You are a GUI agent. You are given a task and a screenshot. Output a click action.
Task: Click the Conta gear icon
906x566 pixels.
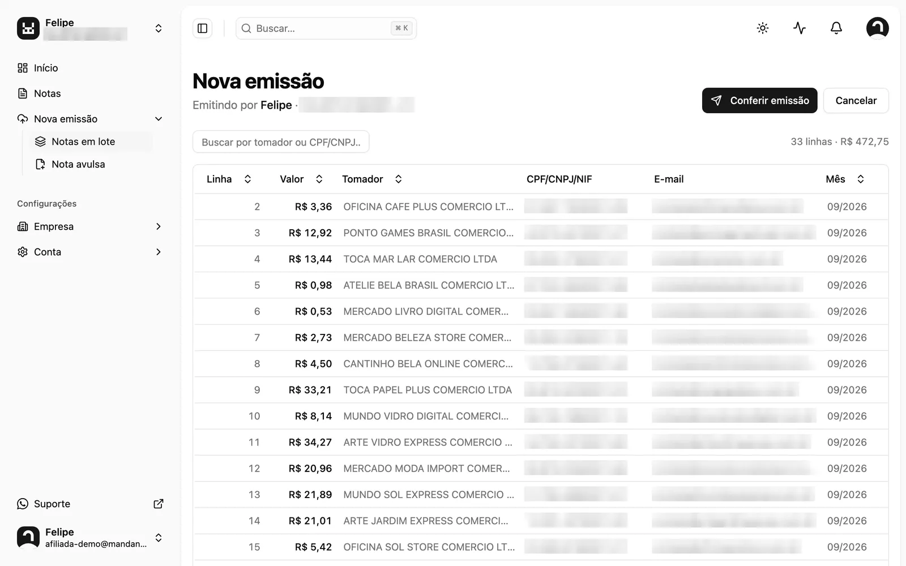click(x=23, y=252)
